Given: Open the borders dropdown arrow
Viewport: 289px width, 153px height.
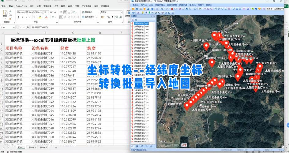Looking at the screenshot, I should point(36,17).
